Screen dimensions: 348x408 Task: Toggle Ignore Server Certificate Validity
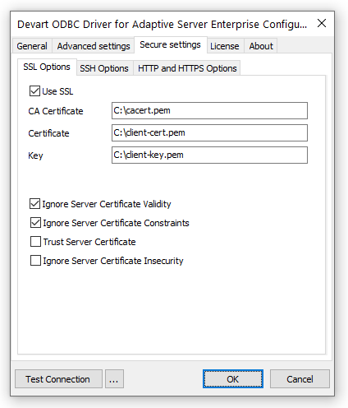click(x=34, y=204)
